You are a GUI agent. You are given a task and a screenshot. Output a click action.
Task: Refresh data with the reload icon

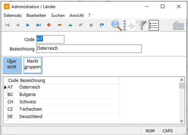[102, 25]
